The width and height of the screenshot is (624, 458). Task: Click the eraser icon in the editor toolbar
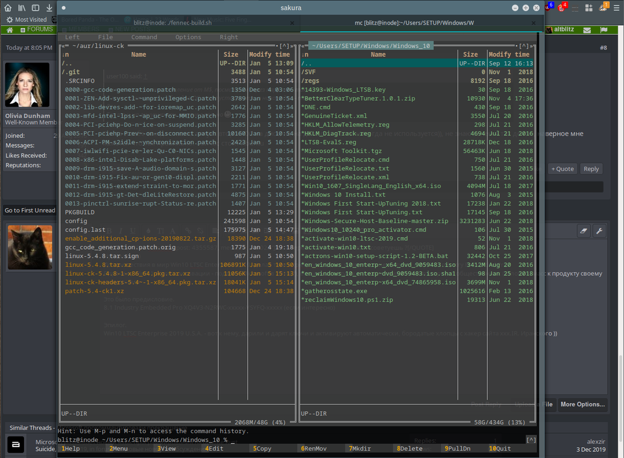pos(583,231)
